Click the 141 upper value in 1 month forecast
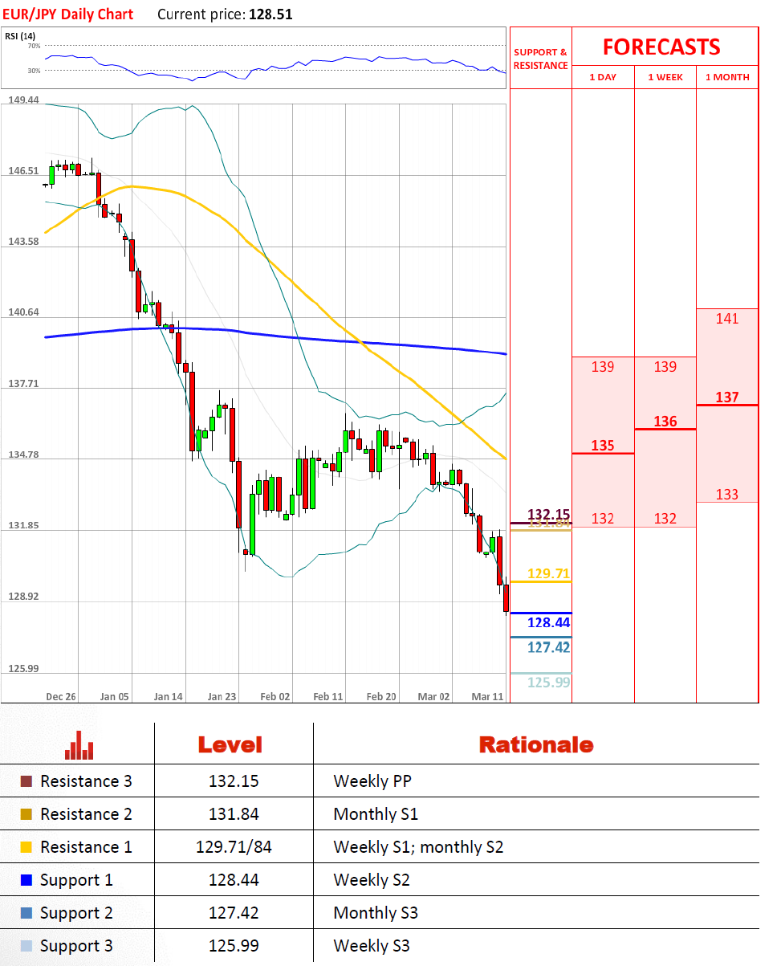This screenshot has width=781, height=966. tap(727, 319)
